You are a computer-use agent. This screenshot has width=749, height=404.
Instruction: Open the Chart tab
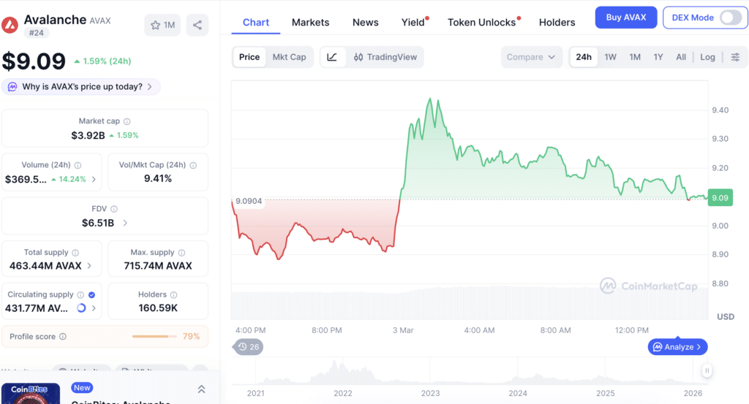click(x=255, y=23)
